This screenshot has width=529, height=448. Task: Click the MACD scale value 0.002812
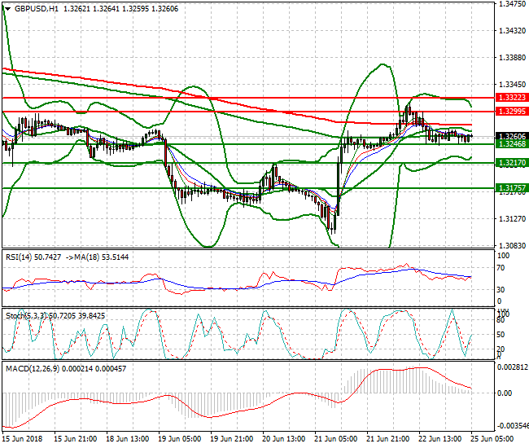(x=513, y=367)
